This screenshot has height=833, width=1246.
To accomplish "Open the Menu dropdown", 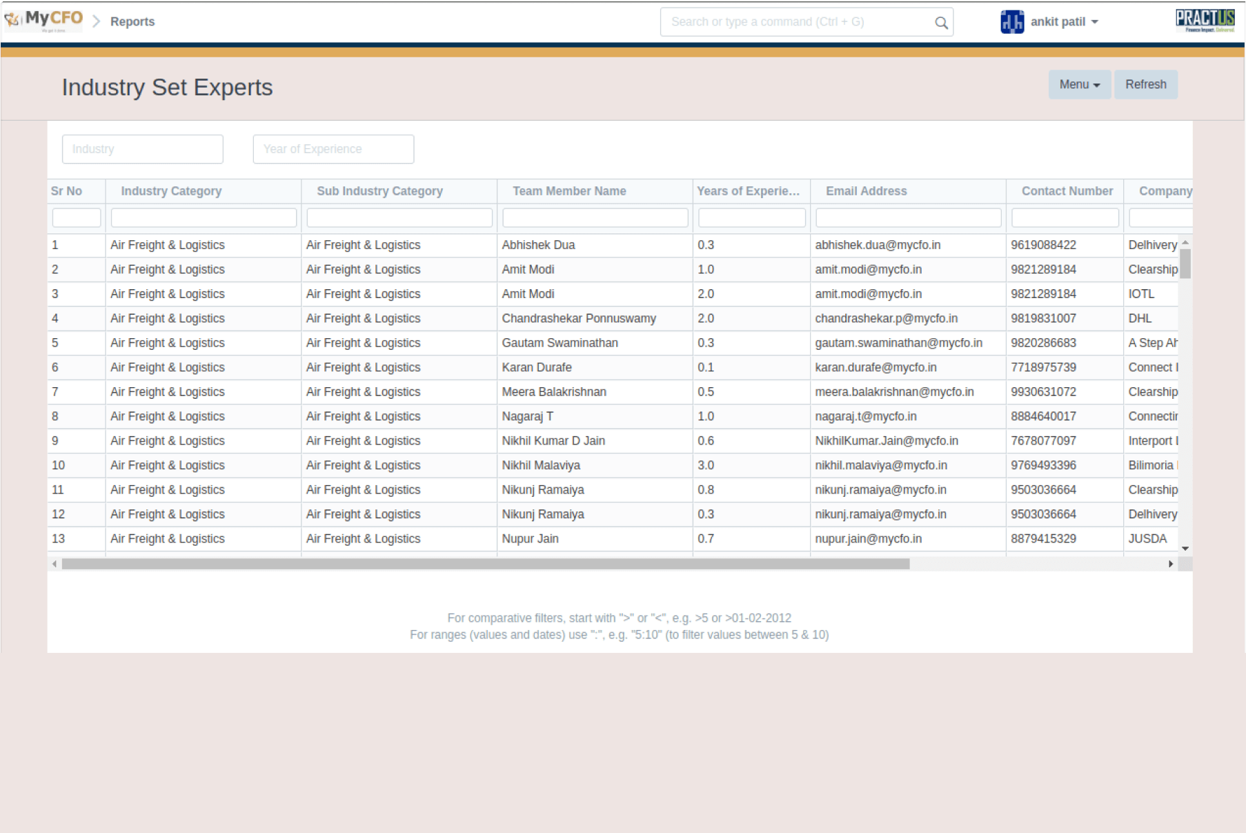I will 1079,84.
